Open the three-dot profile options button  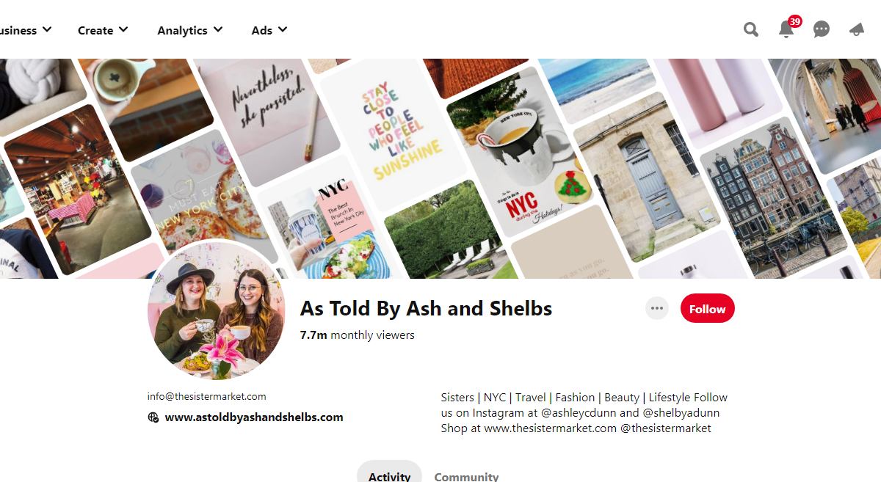click(657, 309)
